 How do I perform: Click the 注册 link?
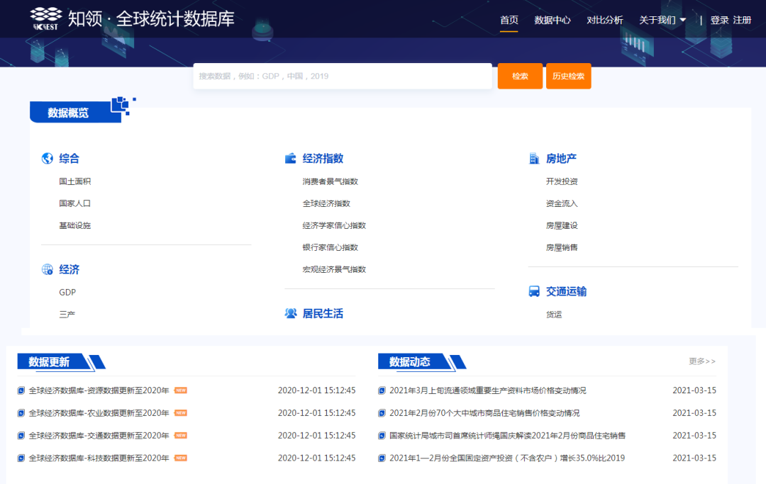click(x=742, y=20)
